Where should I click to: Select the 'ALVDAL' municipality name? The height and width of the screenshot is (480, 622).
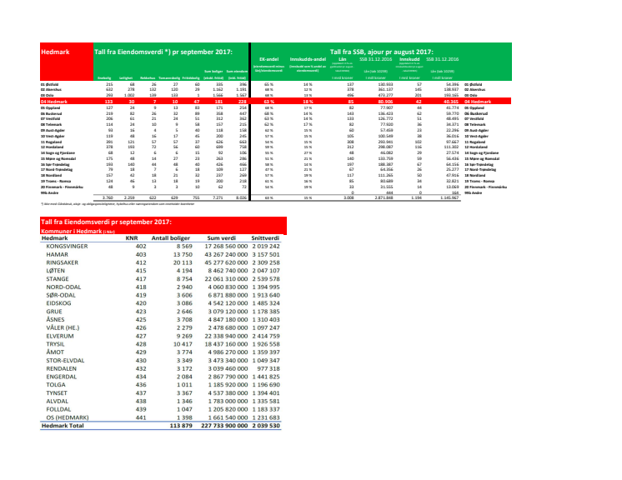tap(58, 401)
